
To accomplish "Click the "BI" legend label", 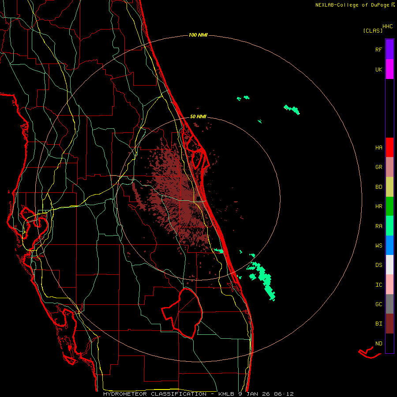I will 378,324.
